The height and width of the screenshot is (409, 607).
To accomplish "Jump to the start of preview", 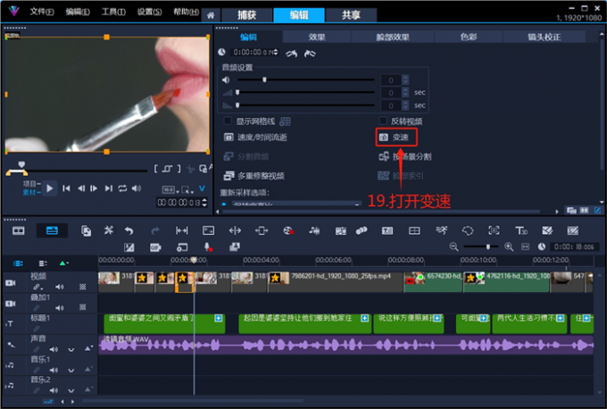I will pos(66,188).
